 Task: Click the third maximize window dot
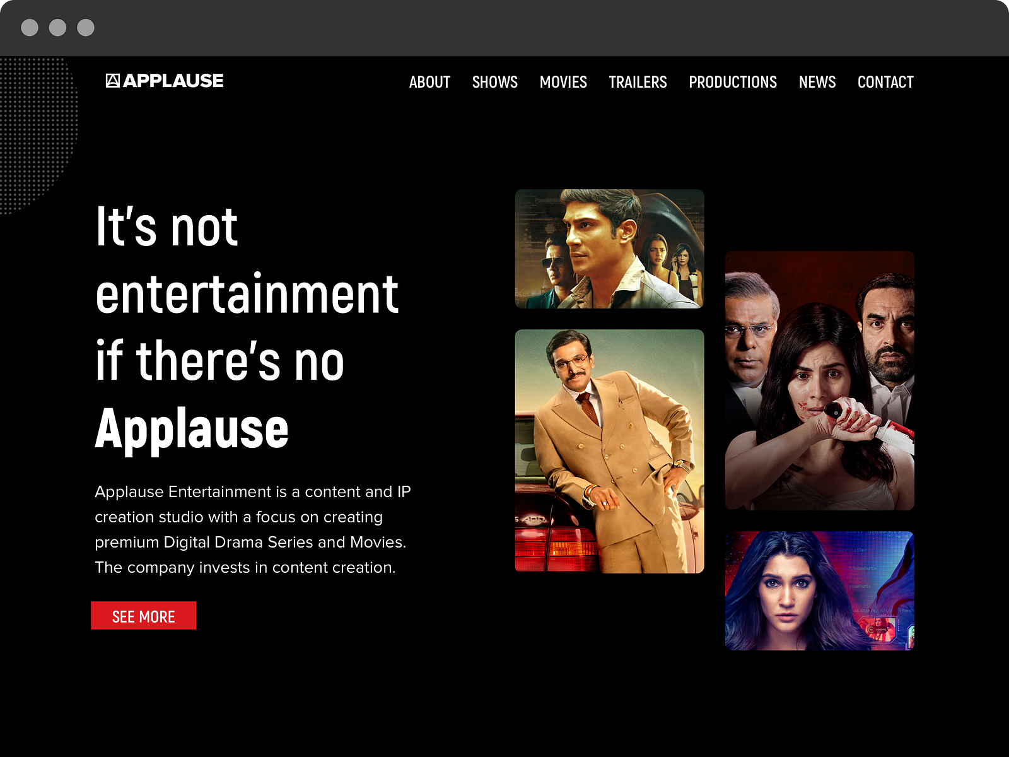tap(86, 28)
